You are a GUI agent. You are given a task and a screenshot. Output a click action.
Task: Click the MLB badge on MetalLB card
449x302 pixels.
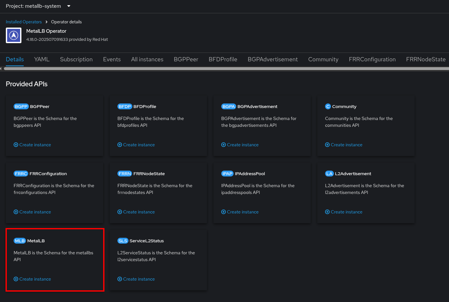(x=20, y=241)
